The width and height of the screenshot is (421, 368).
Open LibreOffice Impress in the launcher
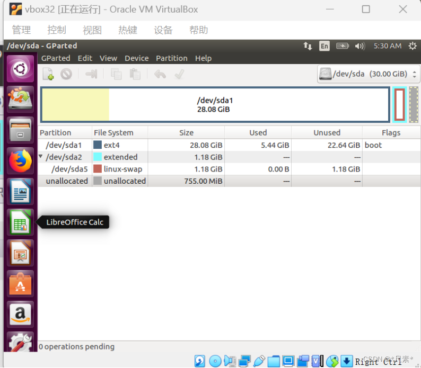point(20,253)
